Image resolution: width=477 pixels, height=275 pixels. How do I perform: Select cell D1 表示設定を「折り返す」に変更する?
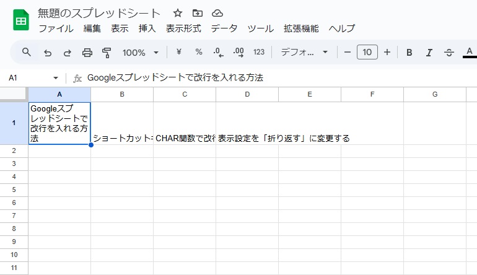(247, 123)
